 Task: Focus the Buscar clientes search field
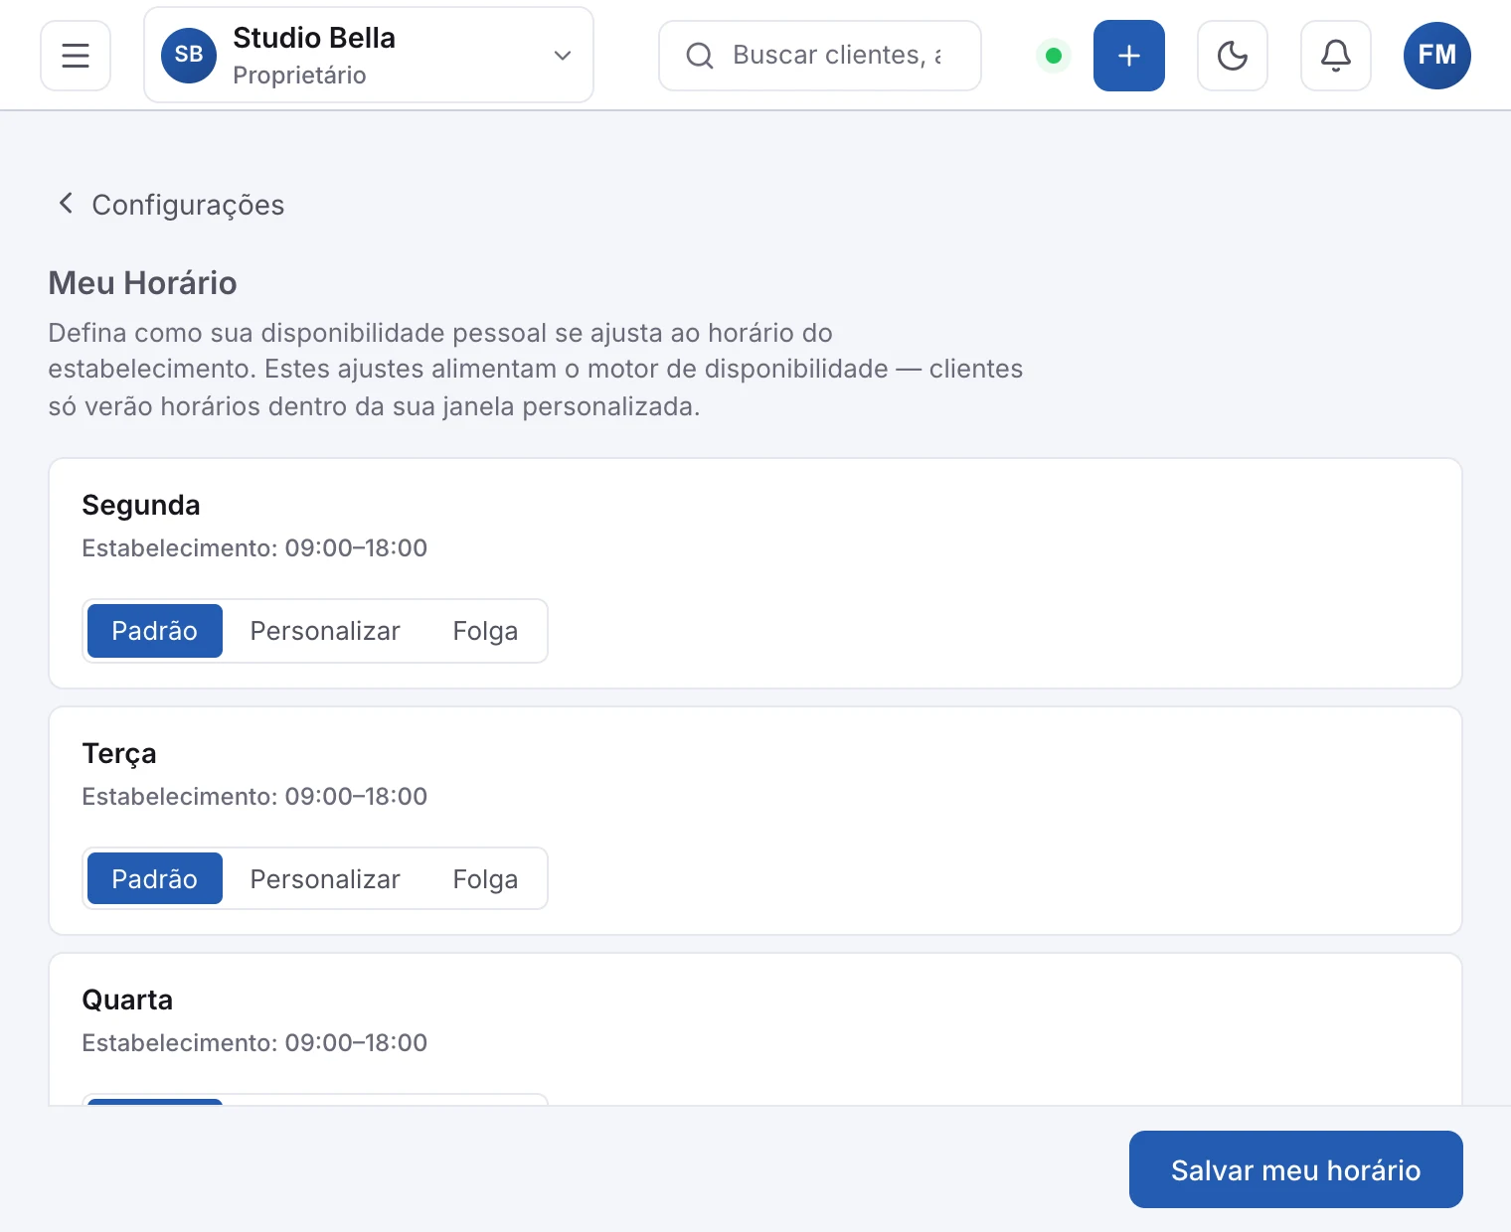(820, 56)
